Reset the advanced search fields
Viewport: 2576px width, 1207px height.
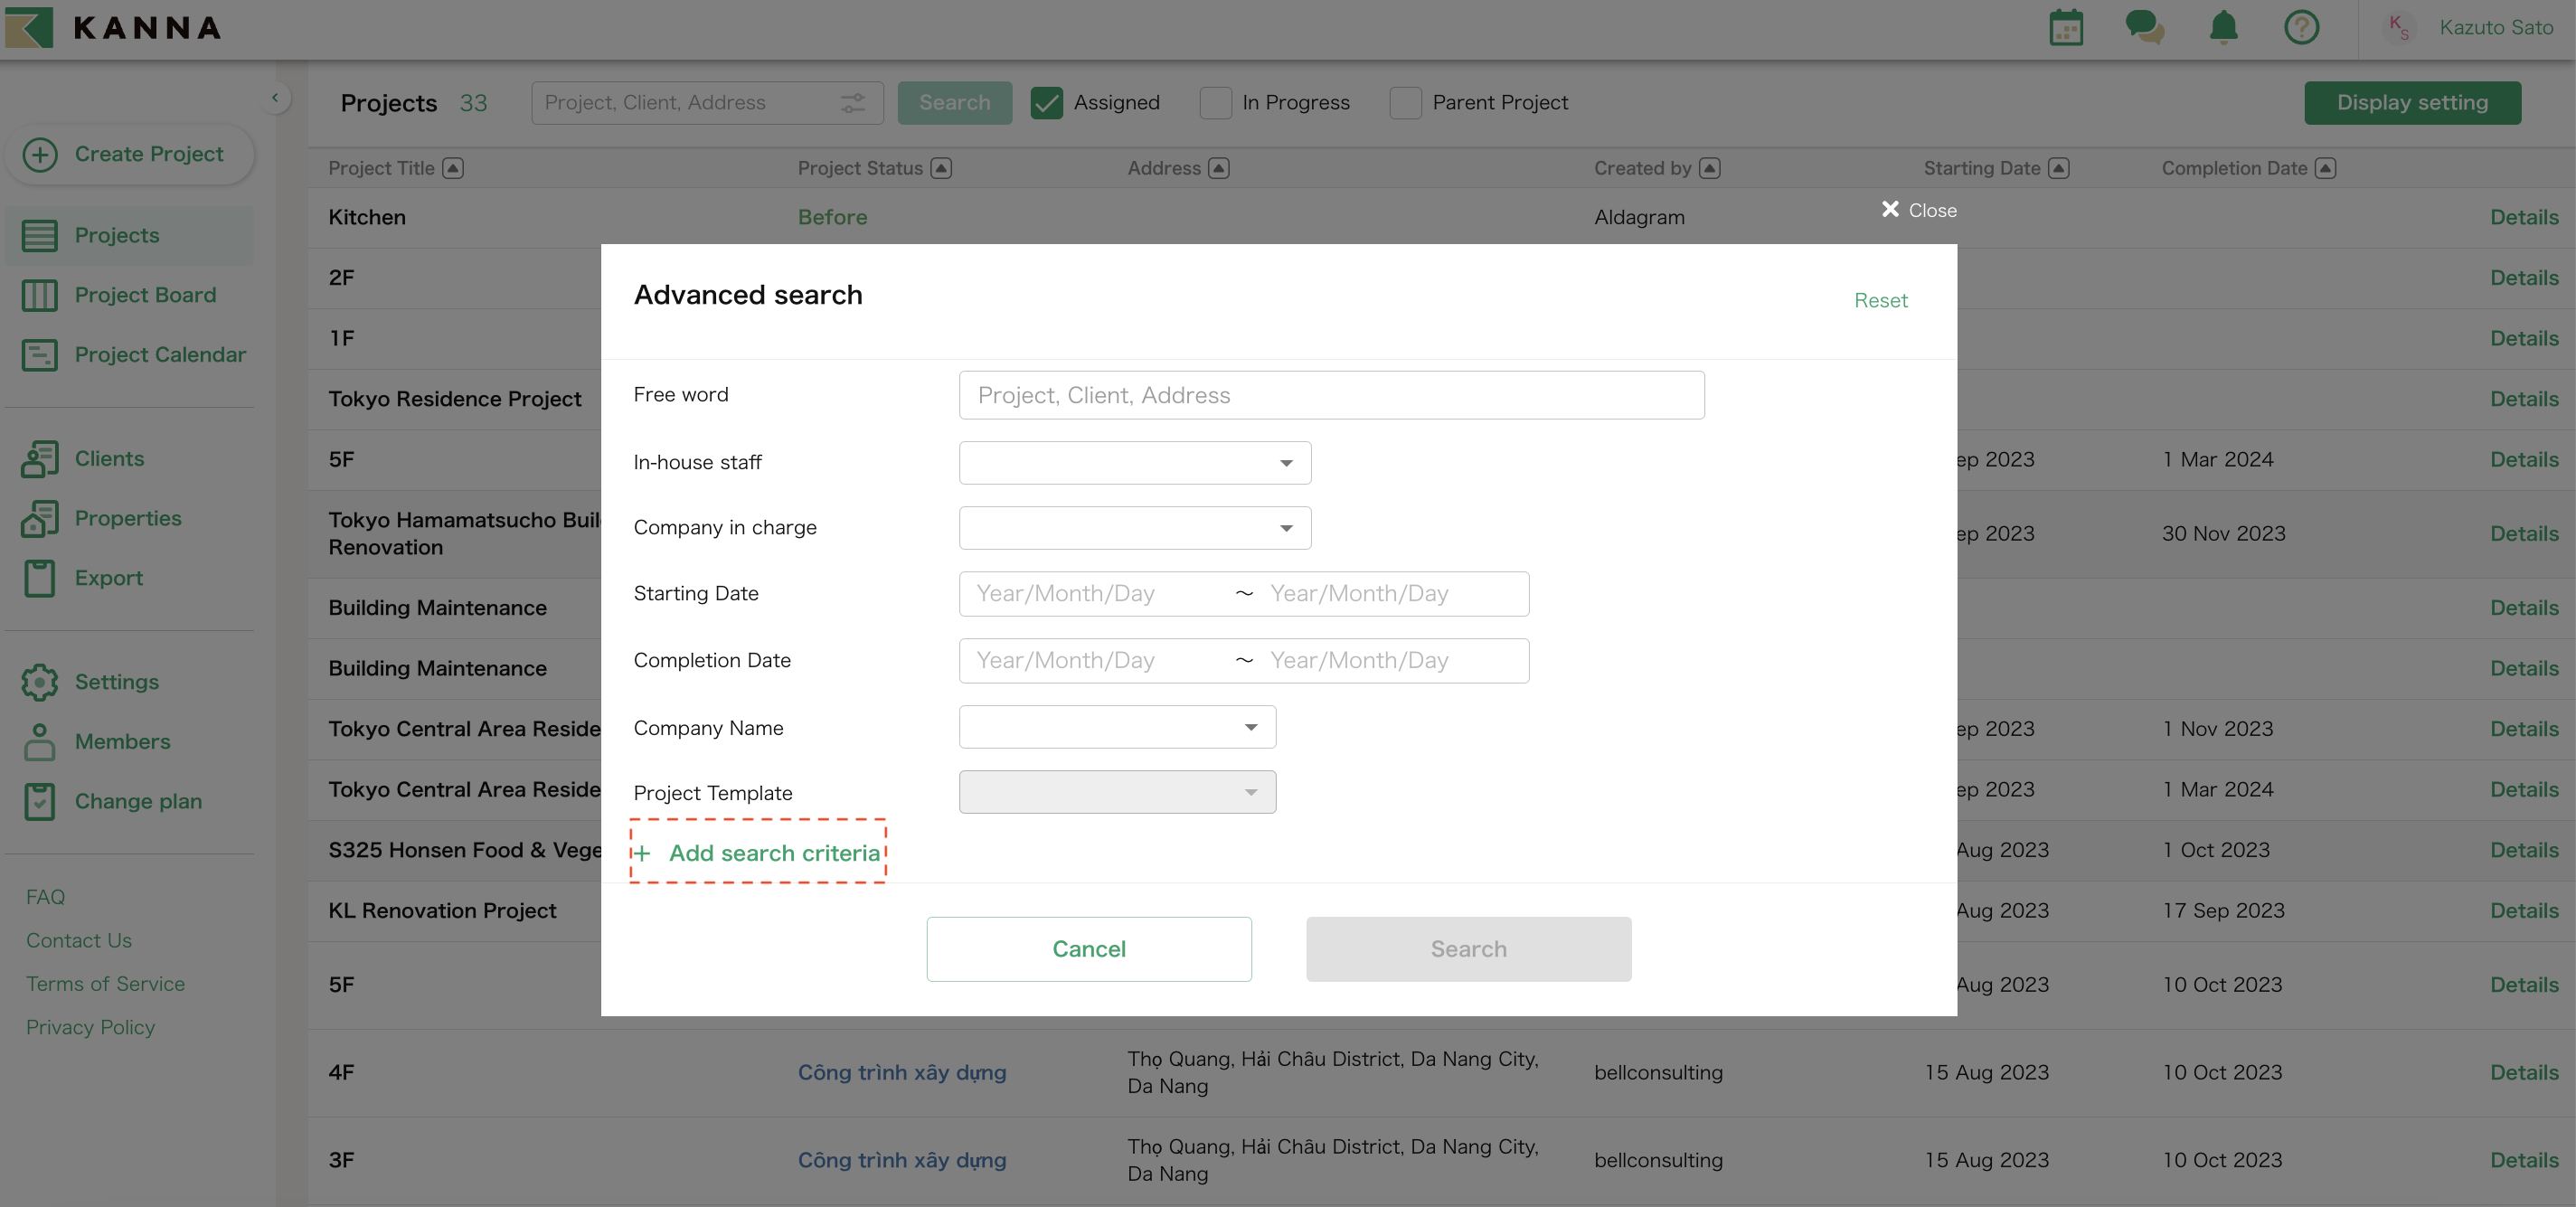[x=1880, y=299]
